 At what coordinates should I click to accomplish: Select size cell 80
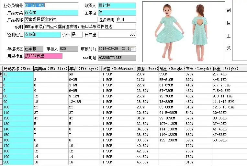point(18,96)
